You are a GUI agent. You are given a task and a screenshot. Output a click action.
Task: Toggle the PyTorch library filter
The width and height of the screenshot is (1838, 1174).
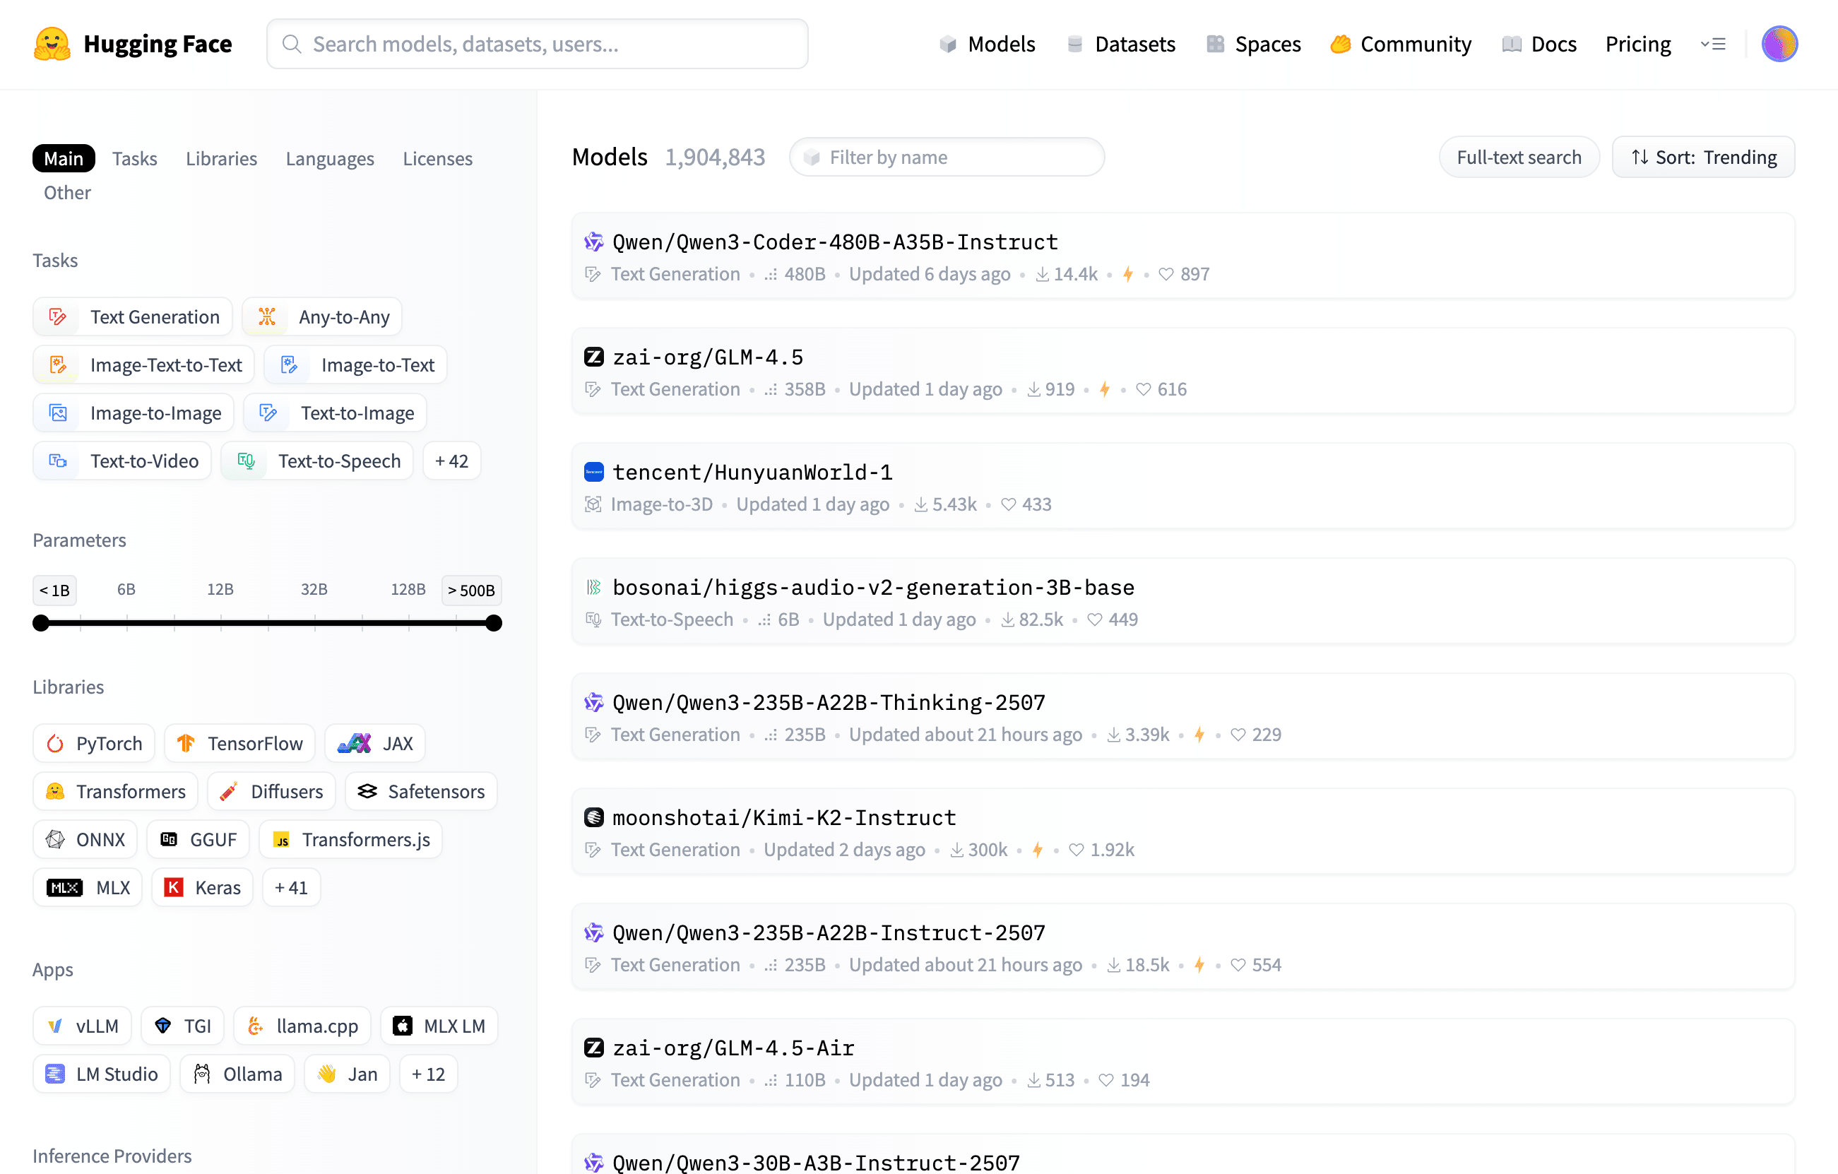[94, 744]
